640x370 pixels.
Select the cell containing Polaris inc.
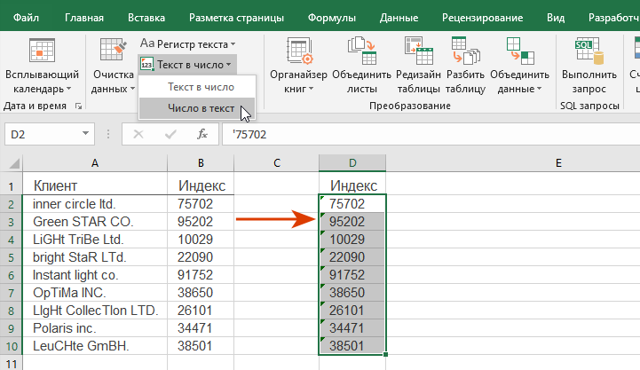[x=95, y=327]
